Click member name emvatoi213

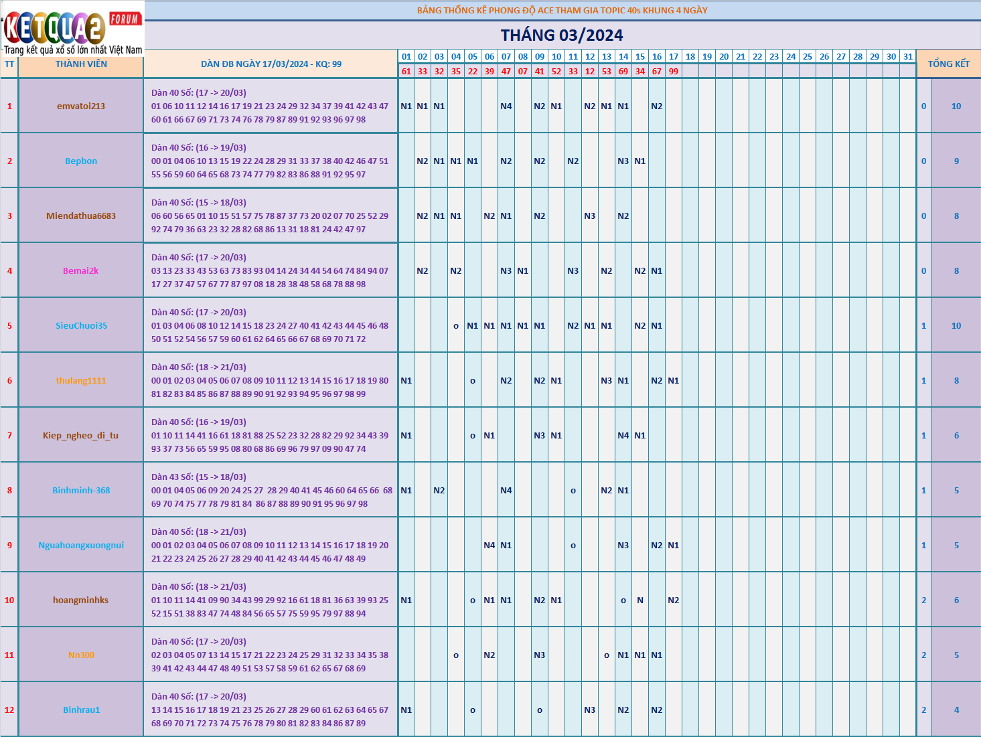click(x=81, y=106)
